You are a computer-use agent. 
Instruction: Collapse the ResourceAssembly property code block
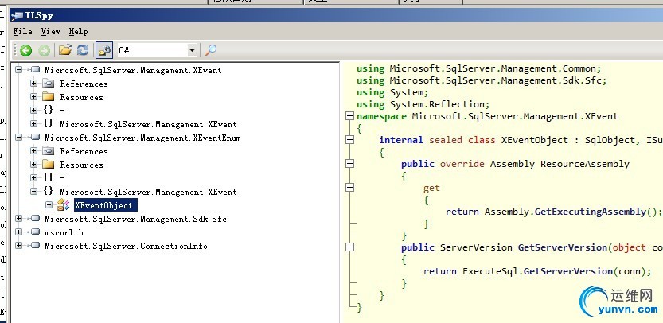click(349, 164)
